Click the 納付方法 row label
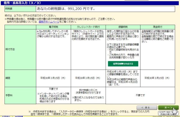This screenshot has width=180, height=117. [x=20, y=49]
